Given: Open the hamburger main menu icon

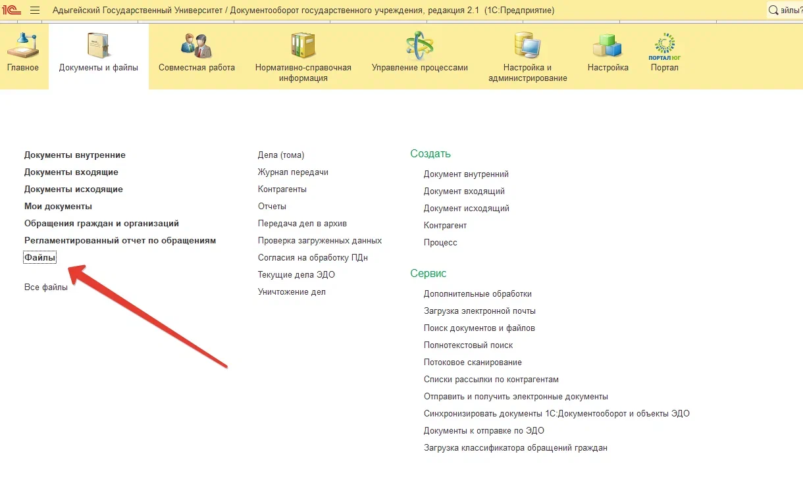Looking at the screenshot, I should point(35,11).
